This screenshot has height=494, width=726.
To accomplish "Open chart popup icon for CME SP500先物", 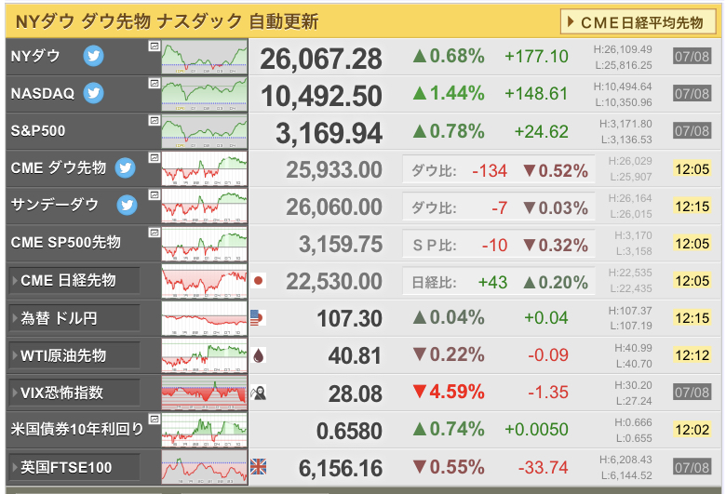I will [x=153, y=232].
